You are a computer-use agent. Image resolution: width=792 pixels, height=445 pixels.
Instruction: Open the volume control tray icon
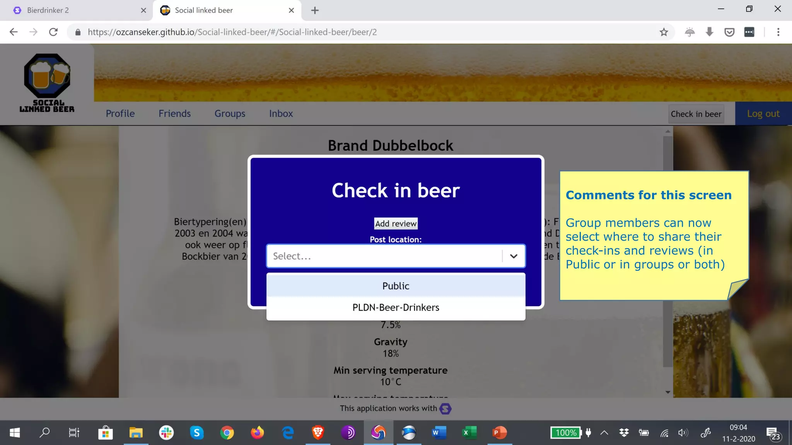pos(683,433)
